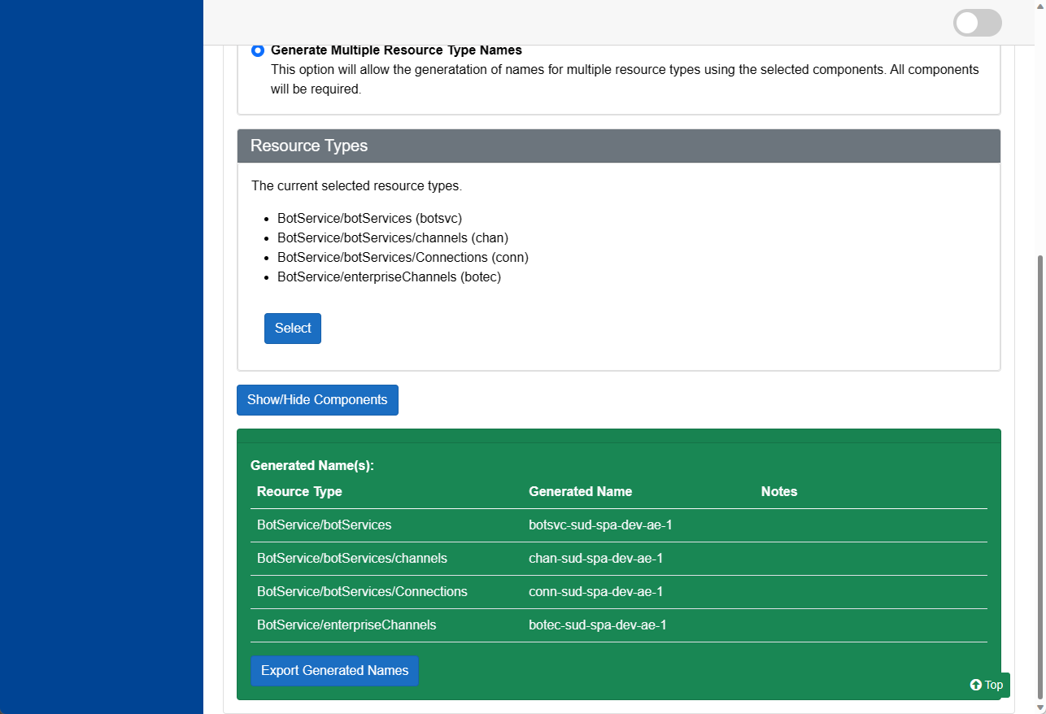Toggle the Show/Hide Components button
The image size is (1046, 714).
point(317,400)
